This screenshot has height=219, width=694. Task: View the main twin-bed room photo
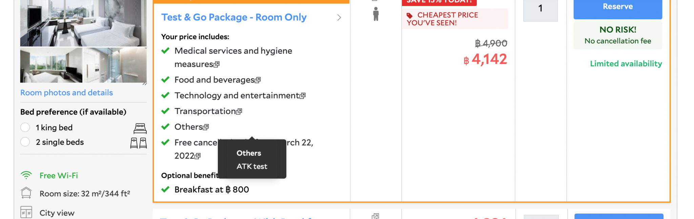pos(83,22)
